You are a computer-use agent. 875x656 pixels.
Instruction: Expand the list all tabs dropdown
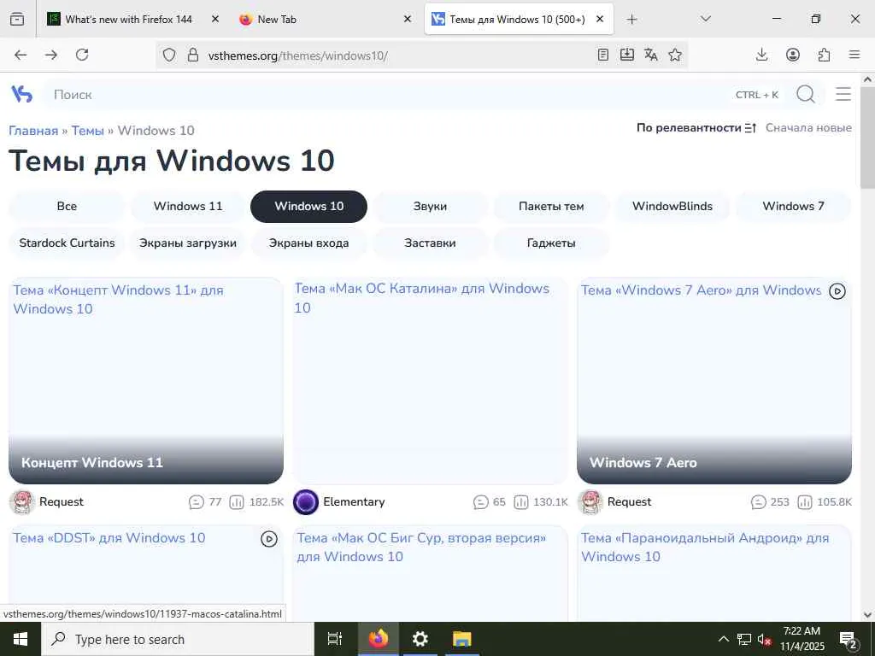coord(705,19)
